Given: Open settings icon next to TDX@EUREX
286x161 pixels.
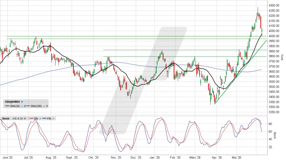Looking at the screenshot, I should [22, 102].
